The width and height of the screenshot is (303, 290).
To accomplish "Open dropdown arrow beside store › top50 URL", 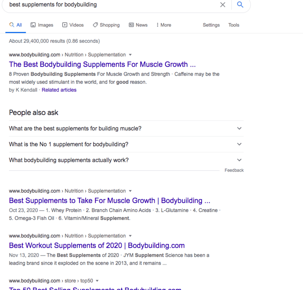I will coord(97,281).
